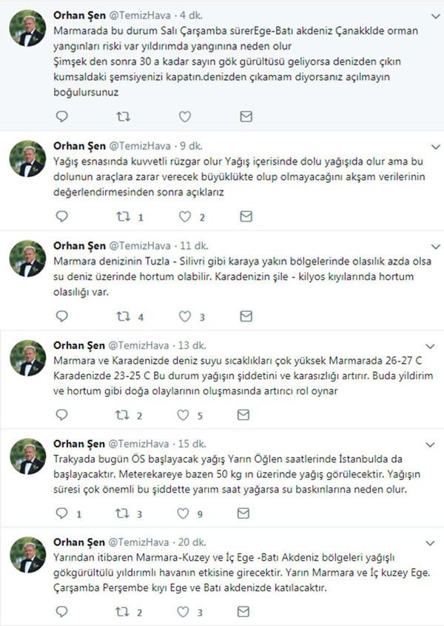The width and height of the screenshot is (444, 626).
Task: Reply to the 13 dk. tweet
Action: (62, 415)
